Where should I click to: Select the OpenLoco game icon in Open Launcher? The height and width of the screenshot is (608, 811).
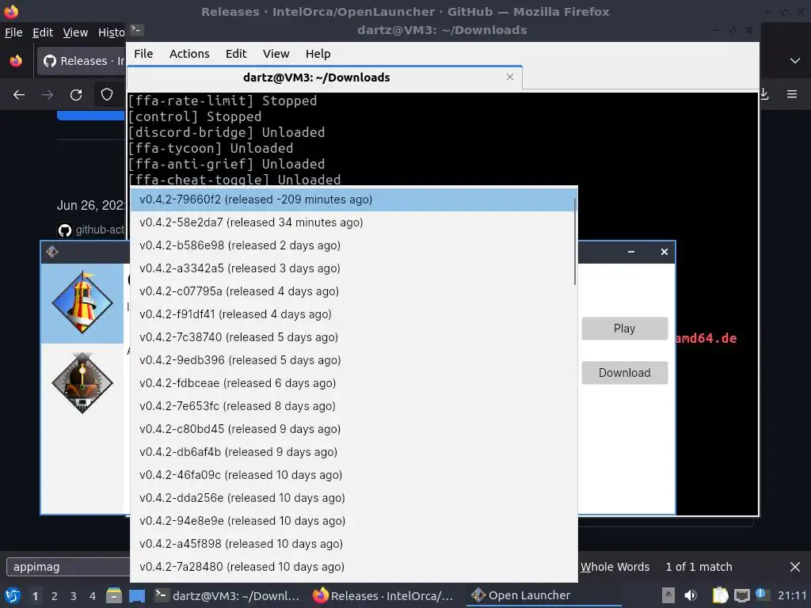click(82, 383)
